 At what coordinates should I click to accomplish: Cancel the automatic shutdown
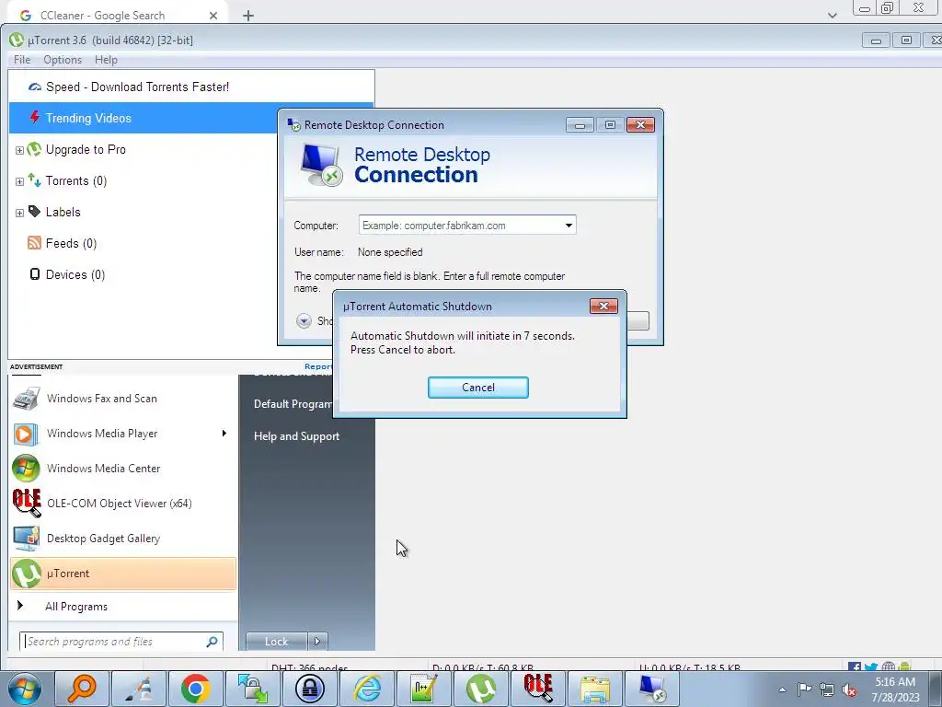click(x=478, y=388)
